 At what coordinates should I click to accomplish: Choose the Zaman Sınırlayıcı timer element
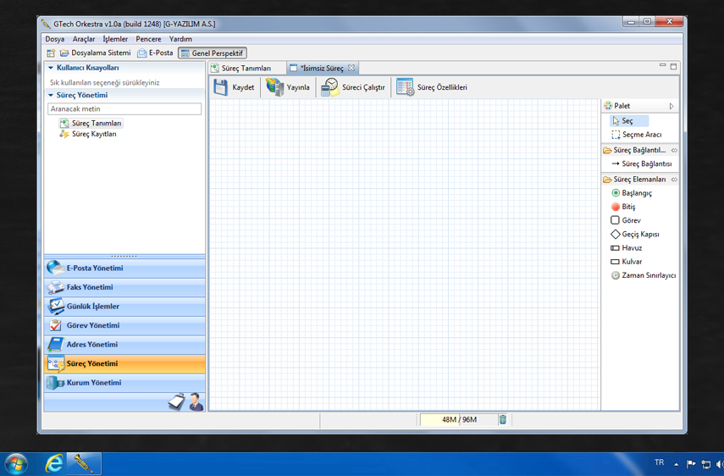tap(644, 275)
